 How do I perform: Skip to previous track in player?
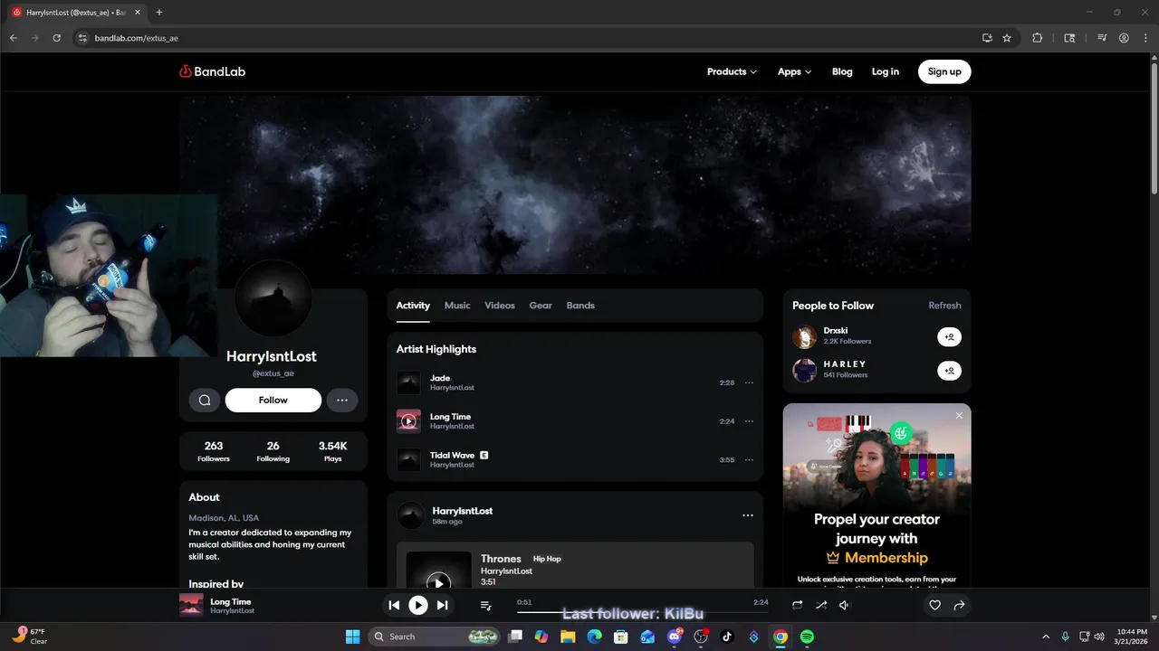pyautogui.click(x=394, y=605)
